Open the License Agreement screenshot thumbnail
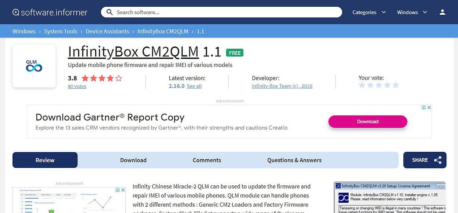 (390, 197)
